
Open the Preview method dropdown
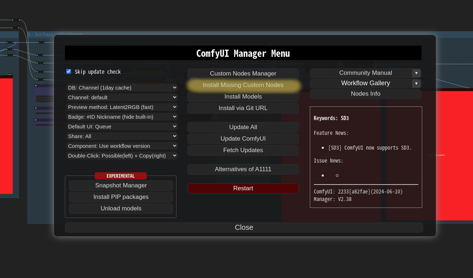[x=122, y=107]
